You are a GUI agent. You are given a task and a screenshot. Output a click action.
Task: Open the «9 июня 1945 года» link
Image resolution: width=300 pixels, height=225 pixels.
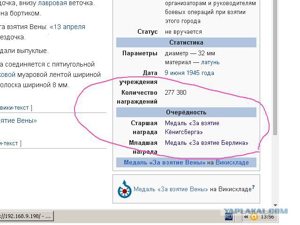coord(189,73)
